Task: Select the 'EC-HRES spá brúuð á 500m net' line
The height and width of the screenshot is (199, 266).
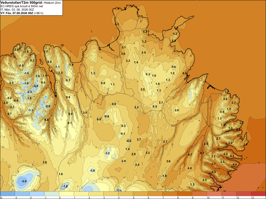Action: pos(22,6)
